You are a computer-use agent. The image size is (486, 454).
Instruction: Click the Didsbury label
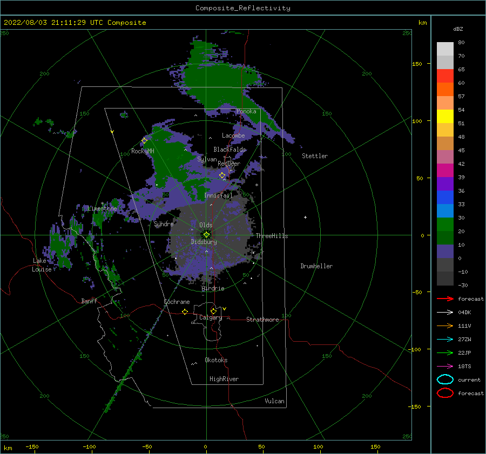204,242
